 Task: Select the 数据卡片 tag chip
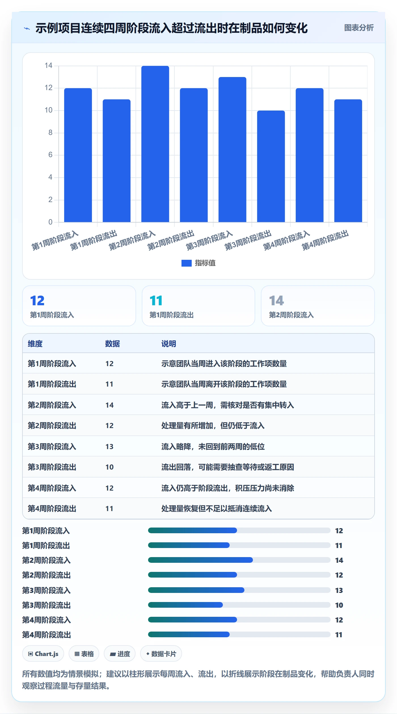click(161, 654)
